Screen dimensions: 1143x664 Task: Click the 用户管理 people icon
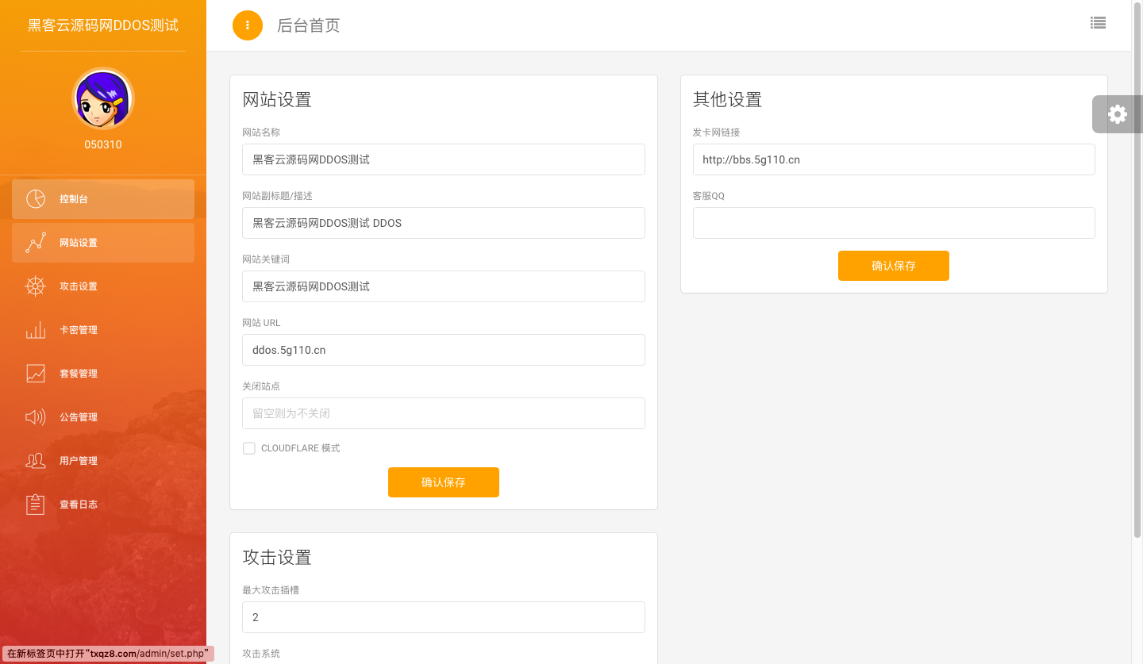point(36,461)
